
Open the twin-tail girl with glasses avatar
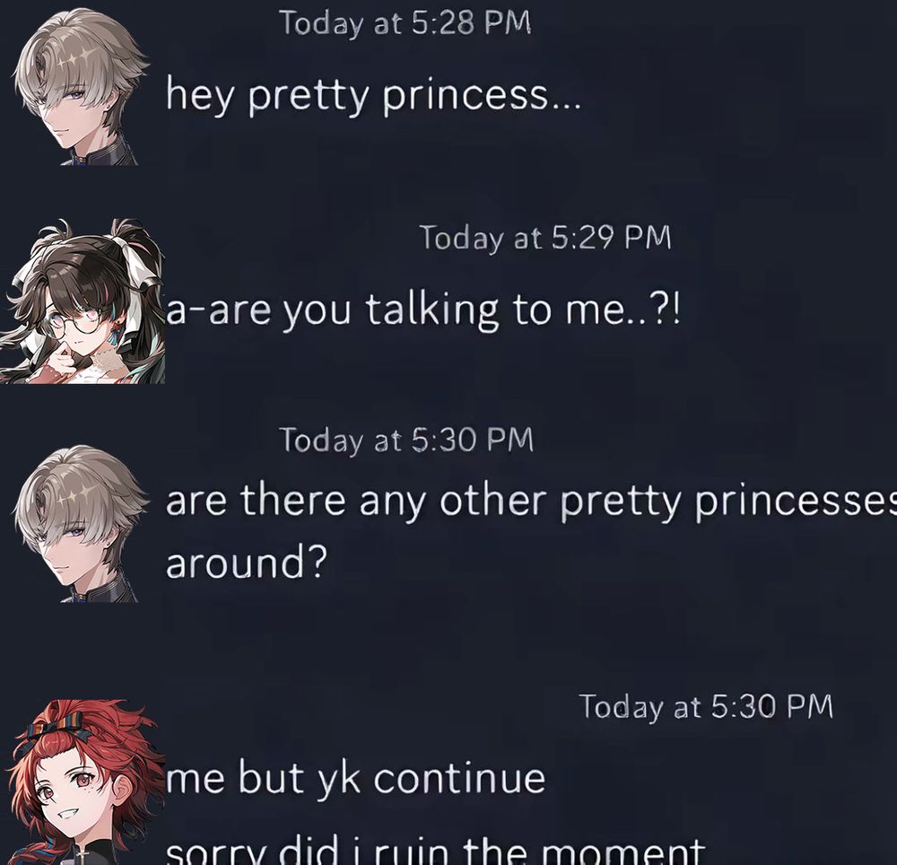point(83,301)
